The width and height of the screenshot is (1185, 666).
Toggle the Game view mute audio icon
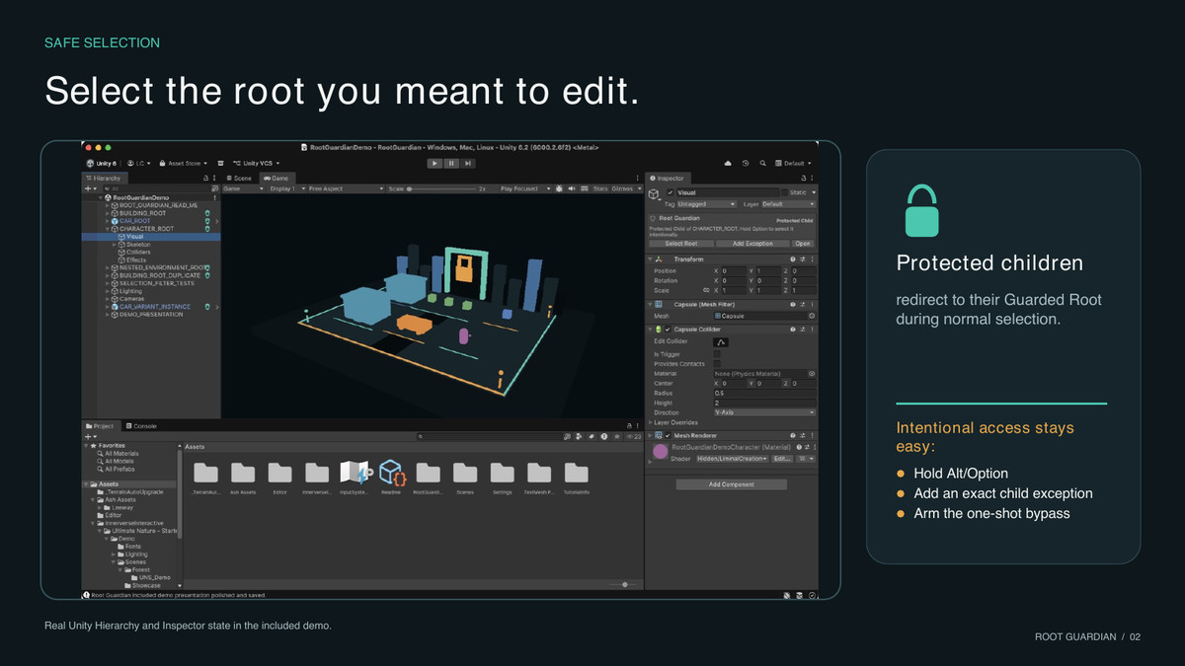point(572,188)
